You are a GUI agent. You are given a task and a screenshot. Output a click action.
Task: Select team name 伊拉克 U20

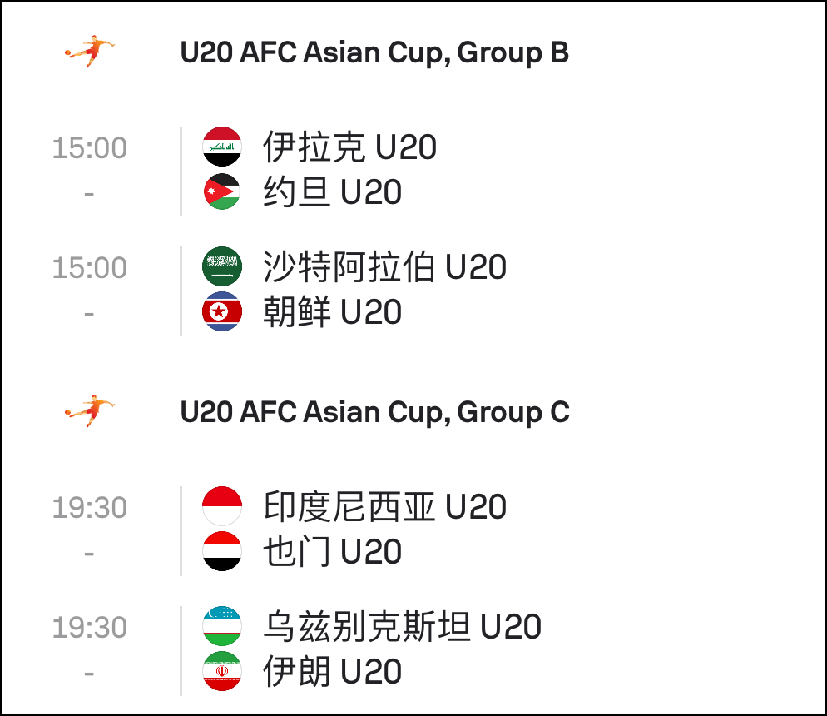click(x=349, y=147)
